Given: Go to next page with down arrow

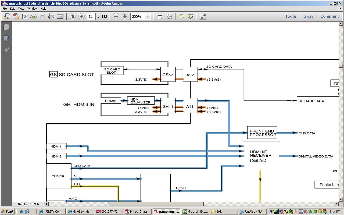Looking at the screenshot, I should click(x=81, y=16).
